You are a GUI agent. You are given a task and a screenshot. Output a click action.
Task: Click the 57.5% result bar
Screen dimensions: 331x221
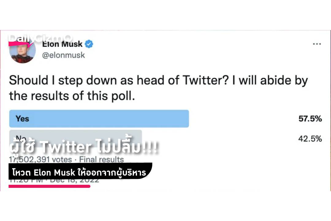pos(310,118)
